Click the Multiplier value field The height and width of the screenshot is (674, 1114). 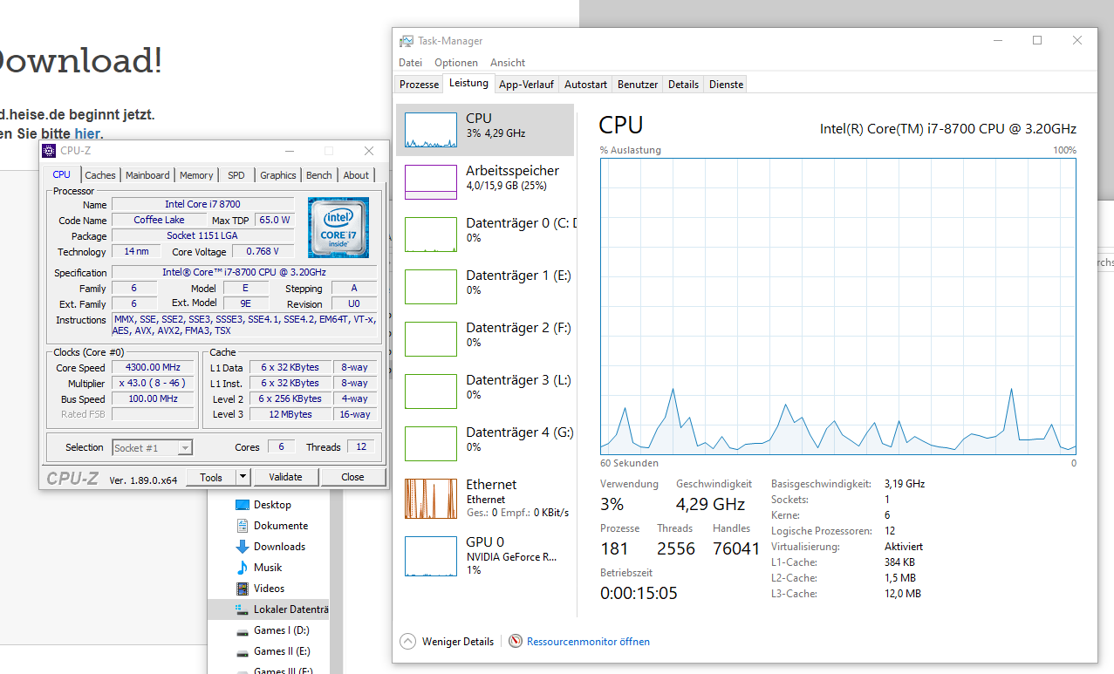pos(153,384)
